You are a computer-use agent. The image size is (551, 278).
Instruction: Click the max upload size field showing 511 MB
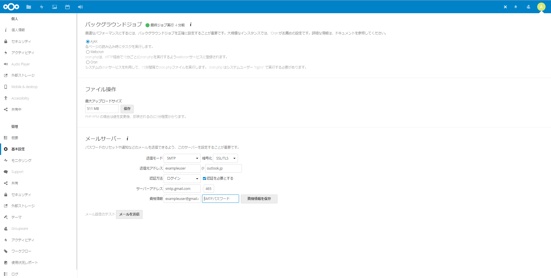(102, 108)
